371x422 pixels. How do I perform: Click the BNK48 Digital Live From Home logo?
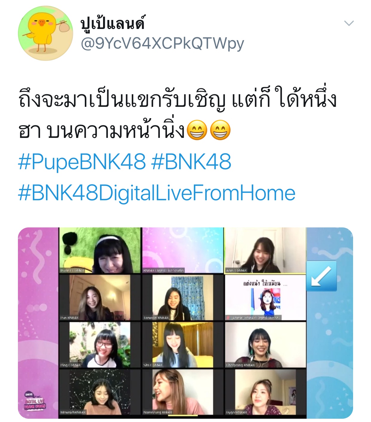pyautogui.click(x=35, y=401)
